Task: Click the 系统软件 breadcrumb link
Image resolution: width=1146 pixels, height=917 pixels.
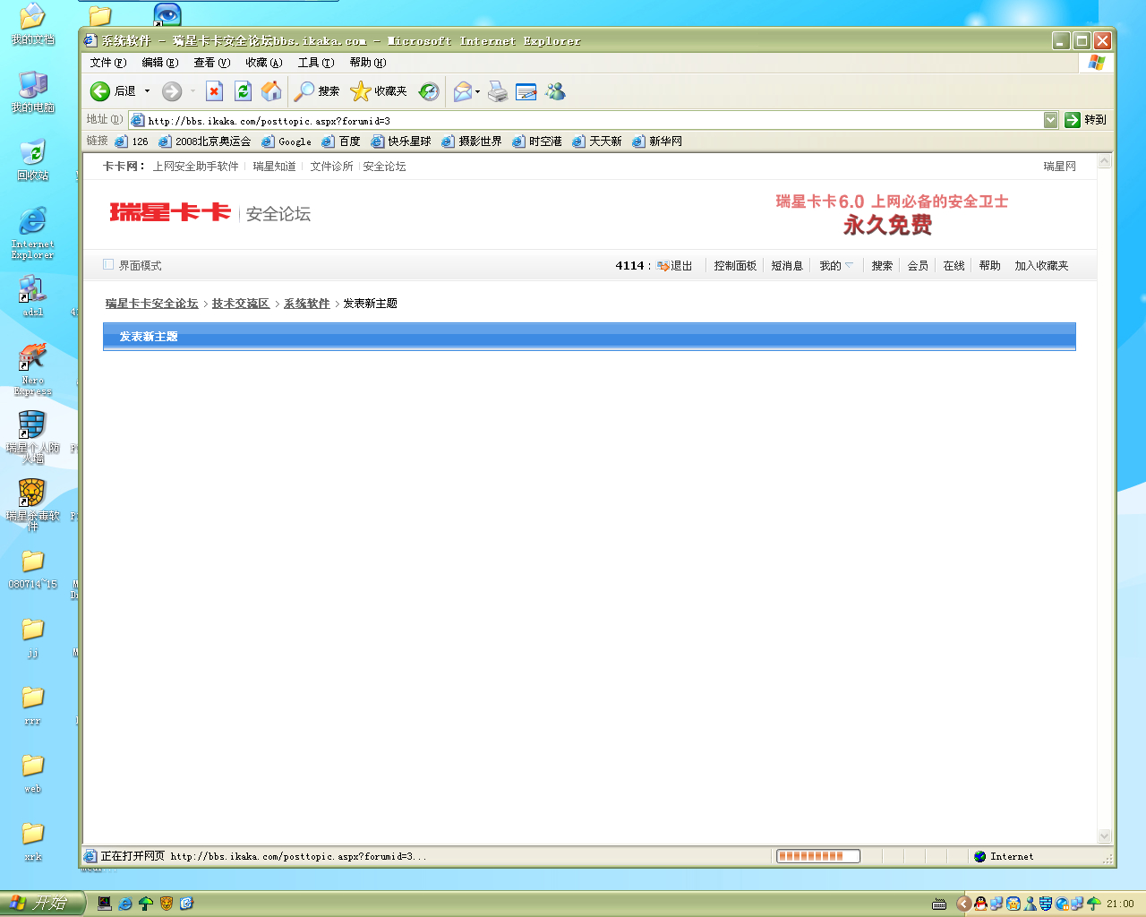Action: pos(307,304)
